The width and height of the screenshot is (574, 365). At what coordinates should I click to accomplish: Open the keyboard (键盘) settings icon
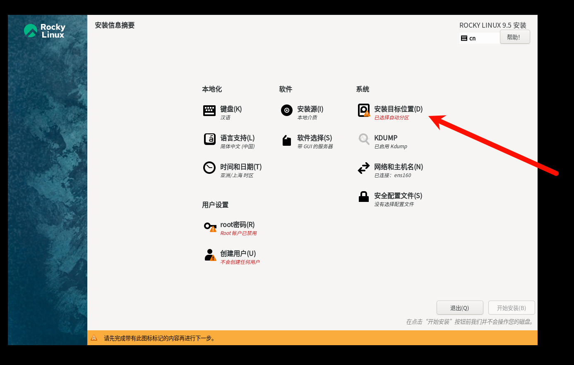coord(209,111)
